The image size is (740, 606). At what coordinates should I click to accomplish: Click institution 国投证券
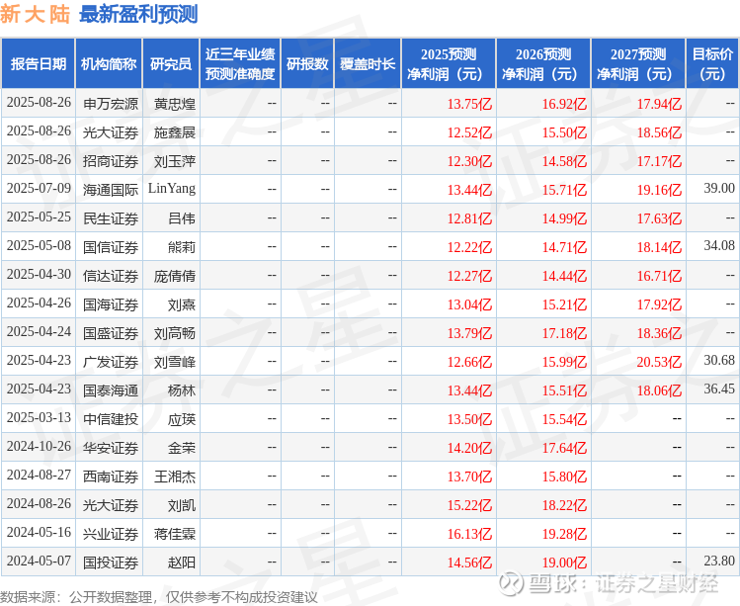point(111,563)
